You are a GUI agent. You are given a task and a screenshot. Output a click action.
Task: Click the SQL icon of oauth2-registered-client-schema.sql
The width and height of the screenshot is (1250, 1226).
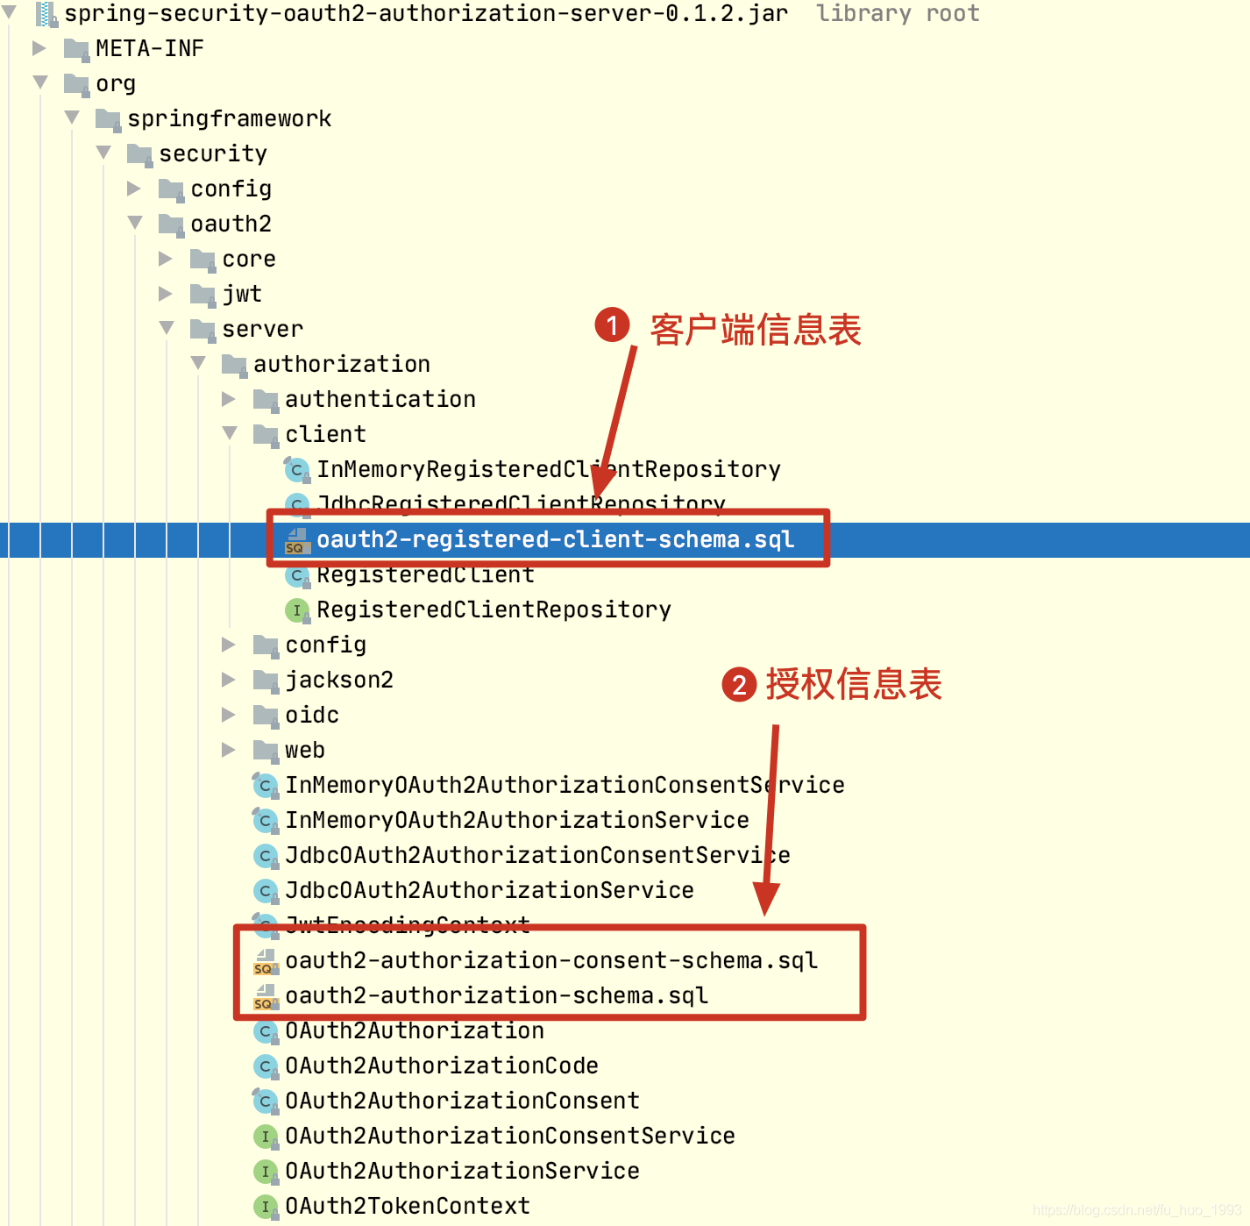(x=297, y=540)
